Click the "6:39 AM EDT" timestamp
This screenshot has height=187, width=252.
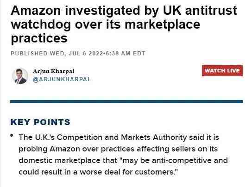point(126,54)
